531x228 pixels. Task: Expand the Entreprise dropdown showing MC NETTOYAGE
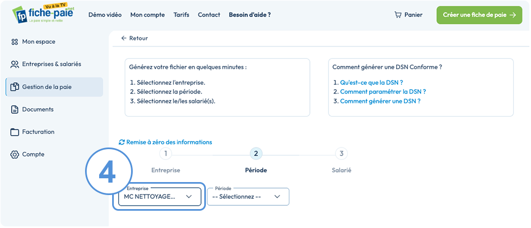[159, 197]
